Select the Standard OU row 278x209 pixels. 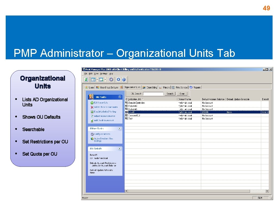[x=197, y=115]
